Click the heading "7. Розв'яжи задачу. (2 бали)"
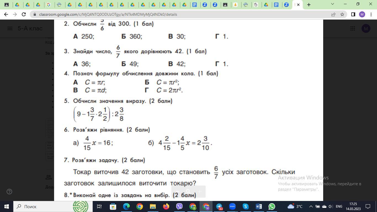Image resolution: width=377 pixels, height=212 pixels. [104, 160]
